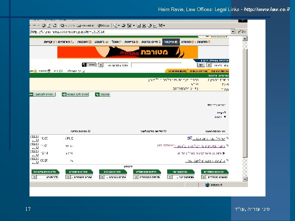This screenshot has height=221, width=295.
Task: Click the page scrollbar up arrow
Action: coord(245,39)
